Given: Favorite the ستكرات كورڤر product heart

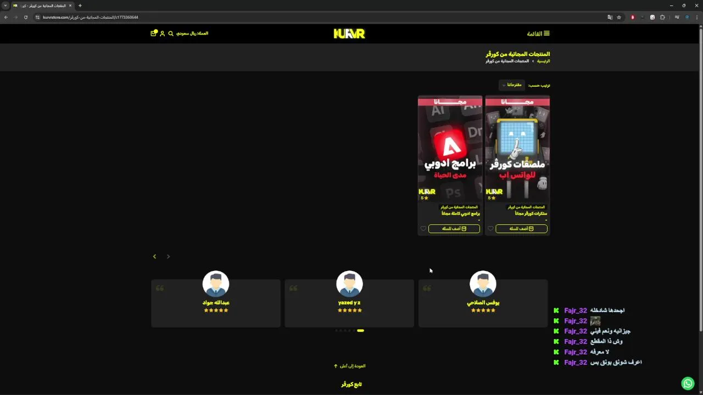Looking at the screenshot, I should coord(490,229).
